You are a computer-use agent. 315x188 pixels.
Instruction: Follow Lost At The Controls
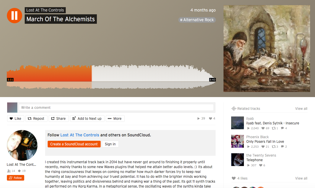[x=16, y=178]
